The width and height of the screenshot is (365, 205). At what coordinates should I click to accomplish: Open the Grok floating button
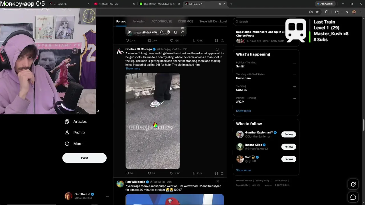353,184
